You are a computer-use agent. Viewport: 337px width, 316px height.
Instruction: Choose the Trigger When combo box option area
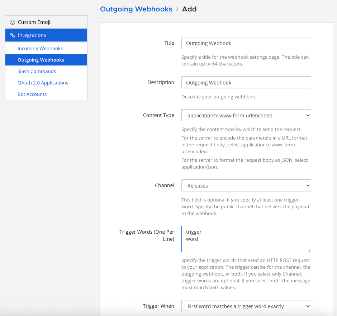pyautogui.click(x=246, y=306)
